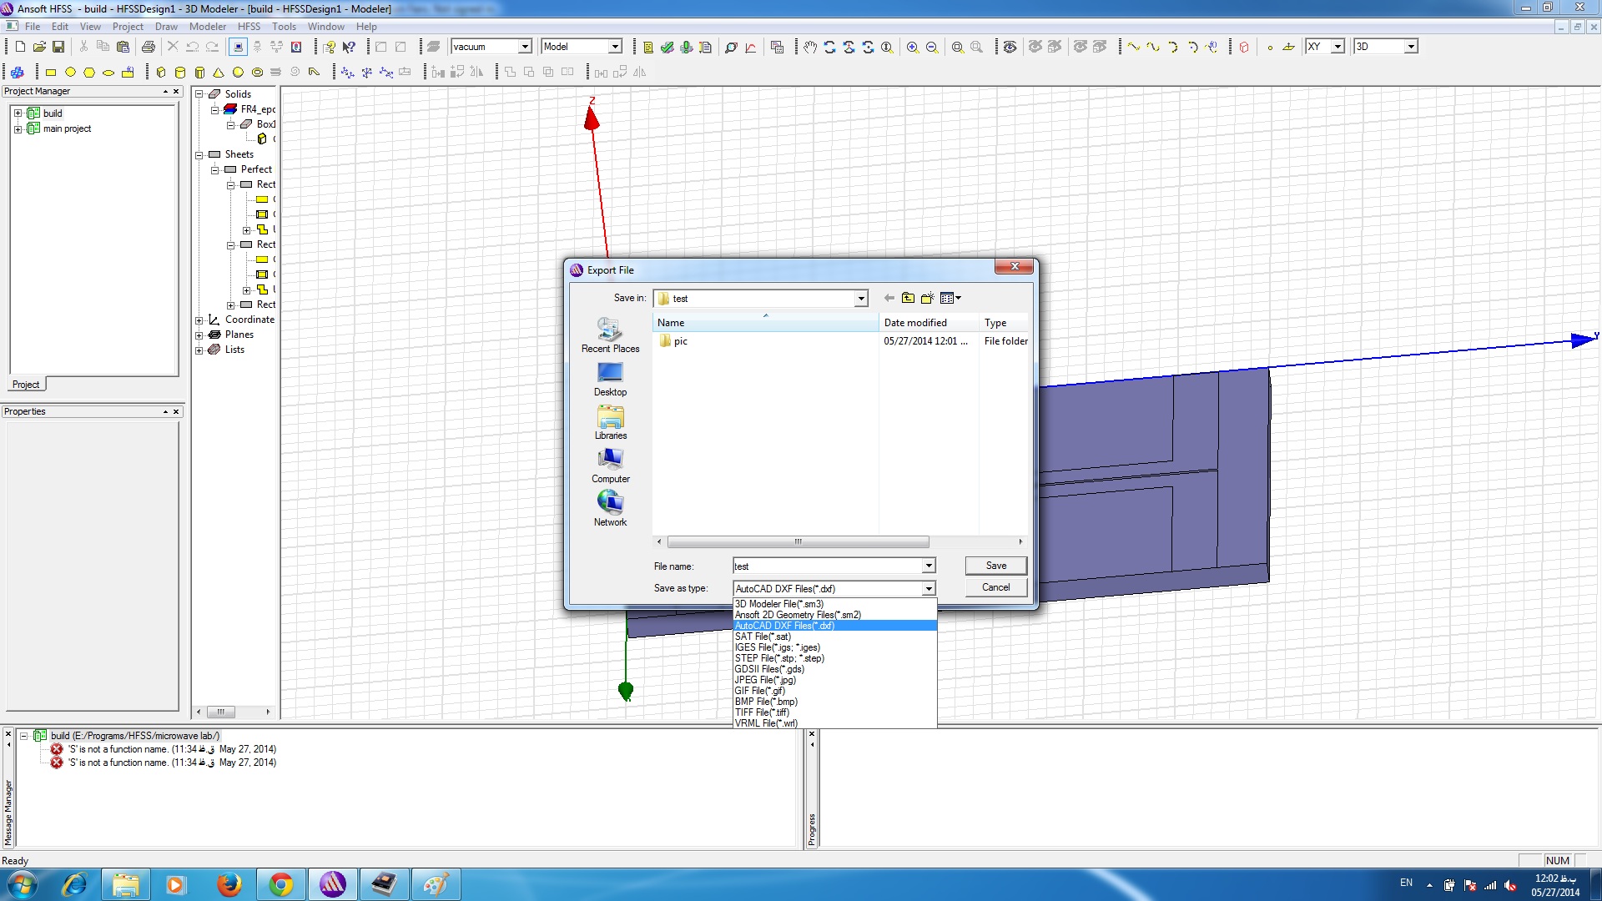Image resolution: width=1602 pixels, height=901 pixels.
Task: Click the Cancel button
Action: coord(995,587)
